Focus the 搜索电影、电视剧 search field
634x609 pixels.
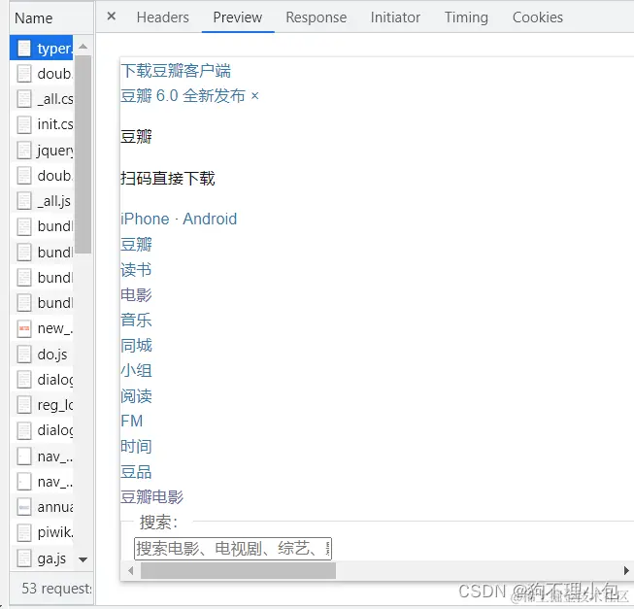pyautogui.click(x=233, y=549)
